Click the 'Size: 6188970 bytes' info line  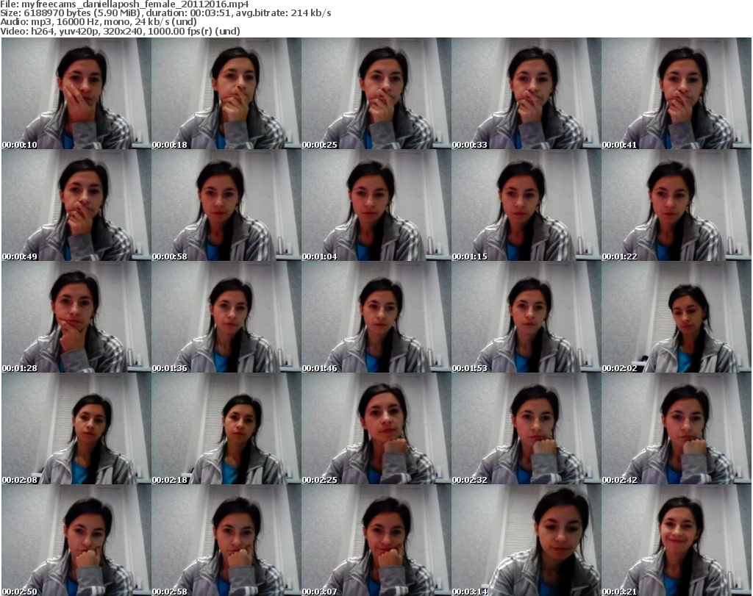pos(165,13)
